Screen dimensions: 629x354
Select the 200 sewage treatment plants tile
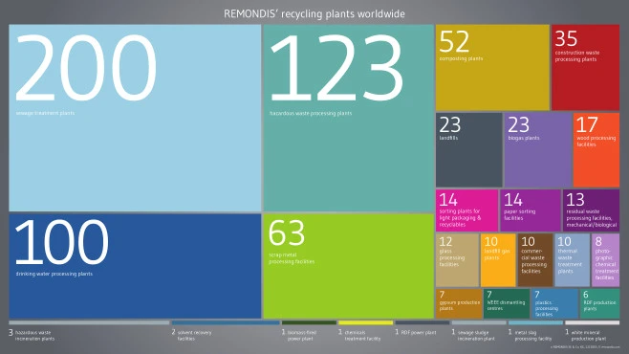[x=135, y=118]
